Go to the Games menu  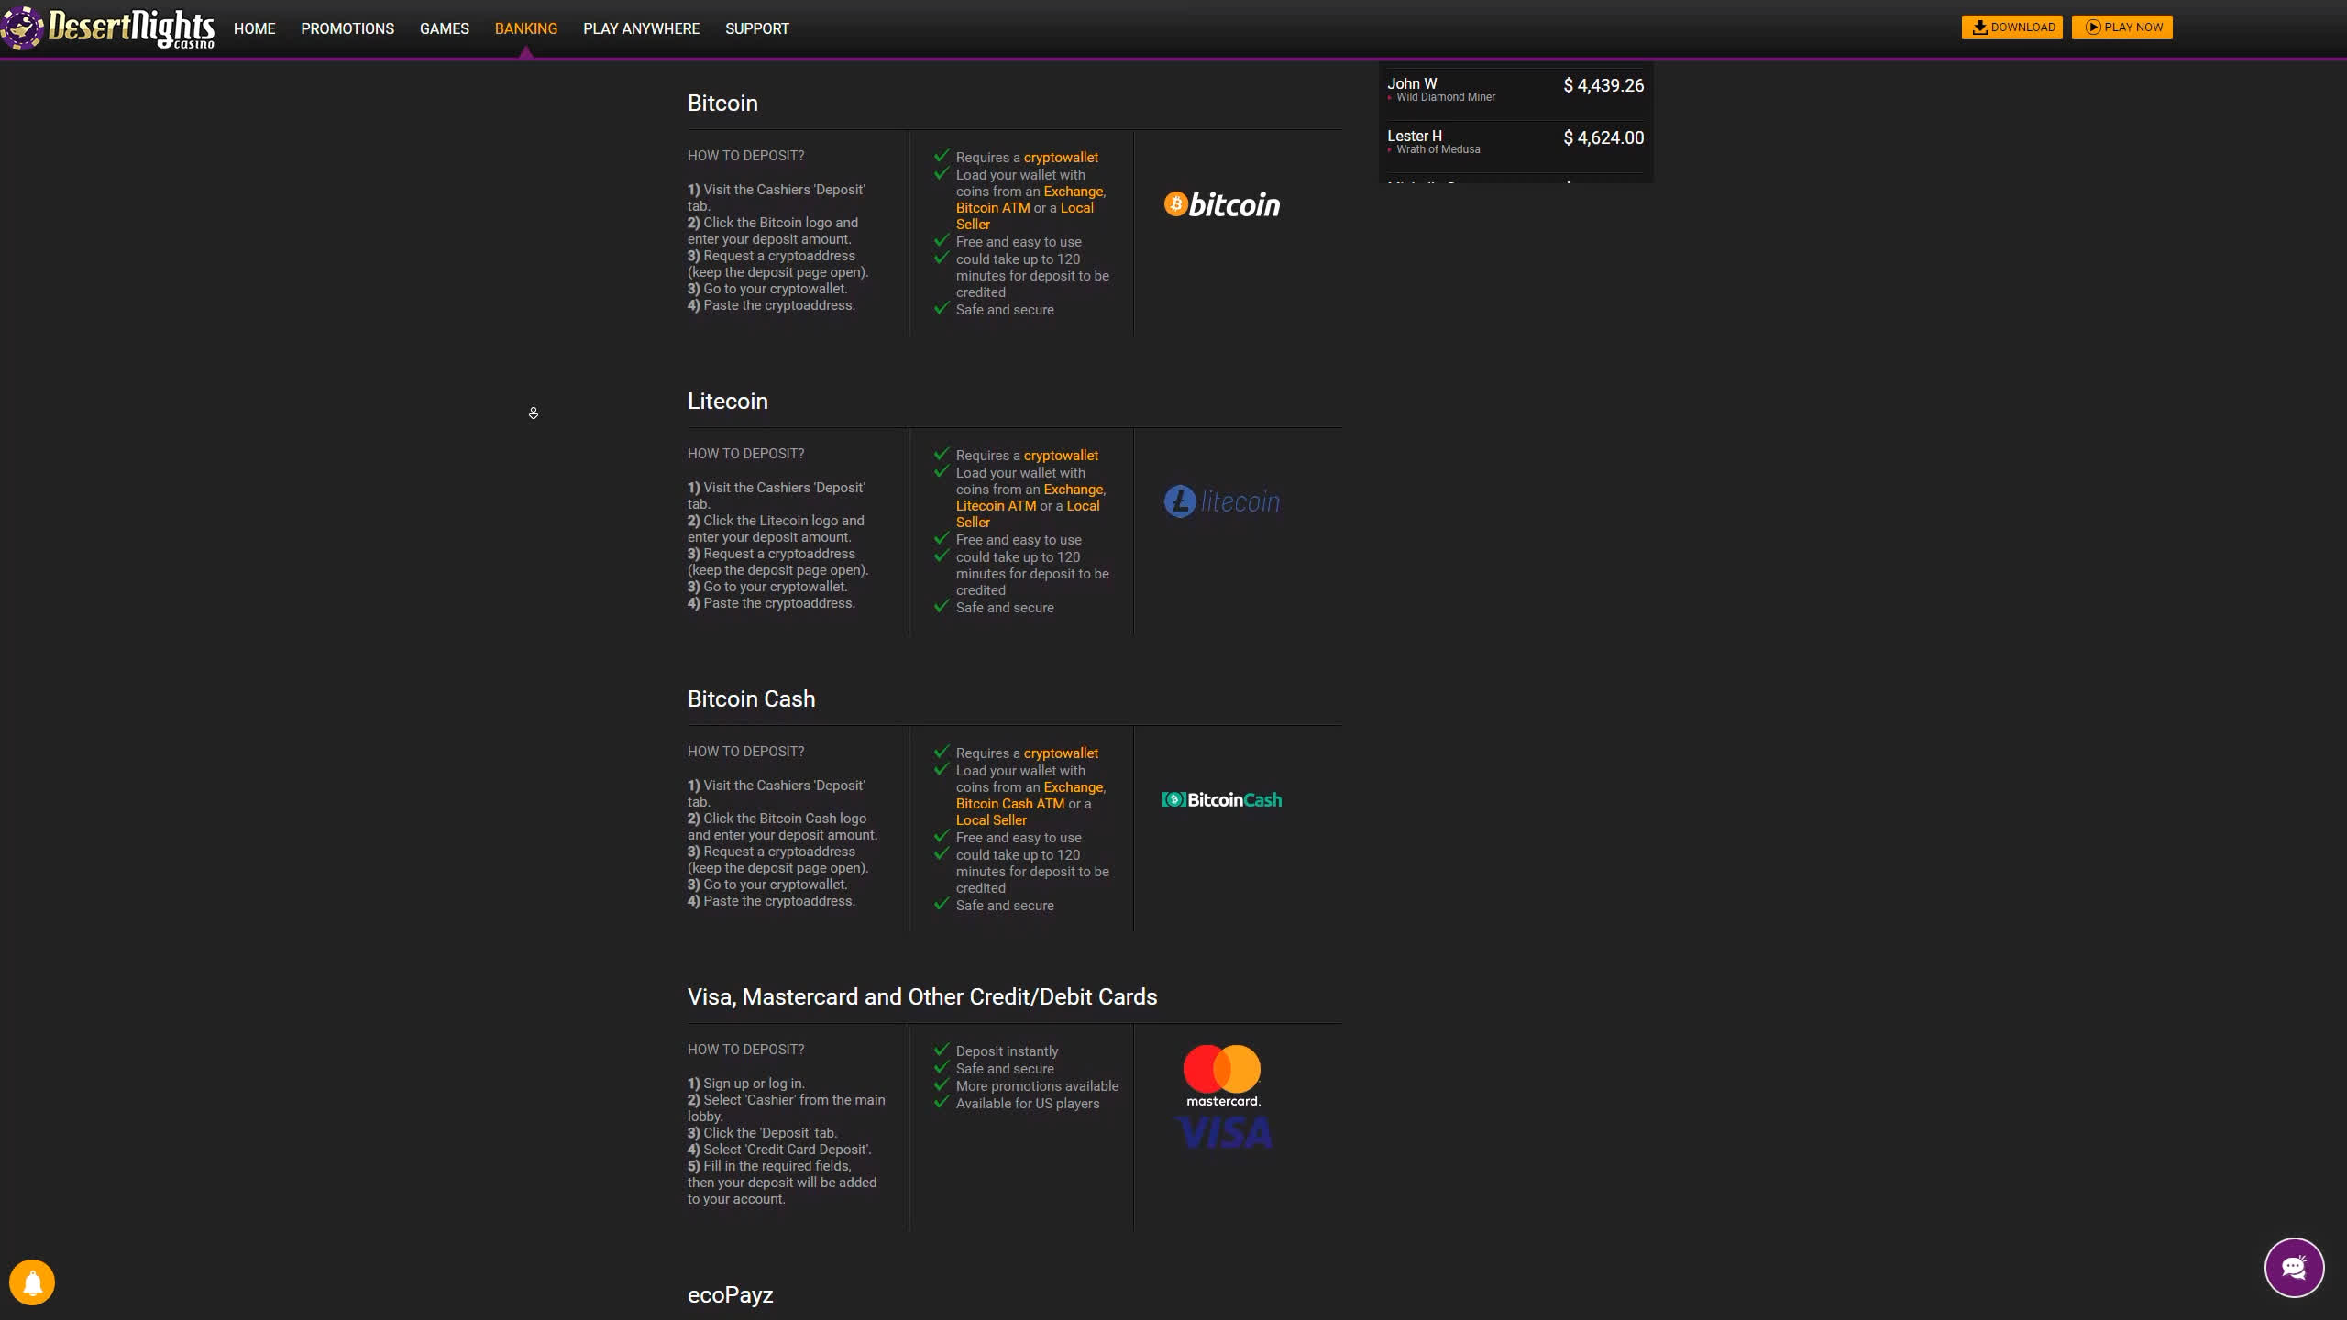[x=445, y=28]
